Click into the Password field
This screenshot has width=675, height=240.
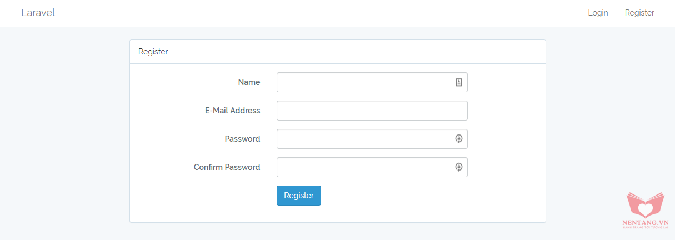click(364, 139)
